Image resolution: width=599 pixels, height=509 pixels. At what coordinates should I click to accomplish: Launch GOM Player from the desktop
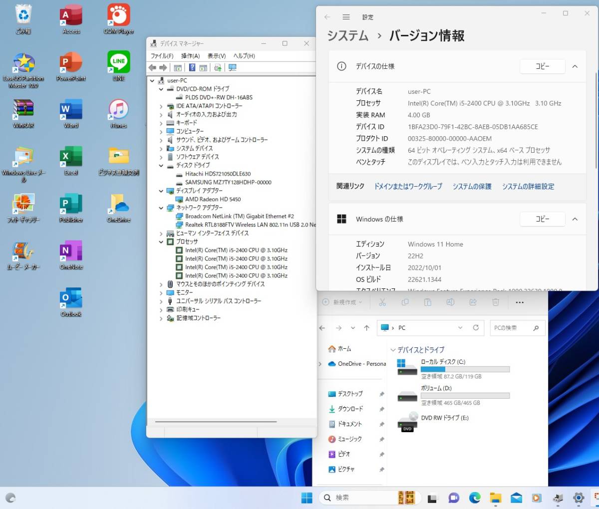(x=119, y=19)
